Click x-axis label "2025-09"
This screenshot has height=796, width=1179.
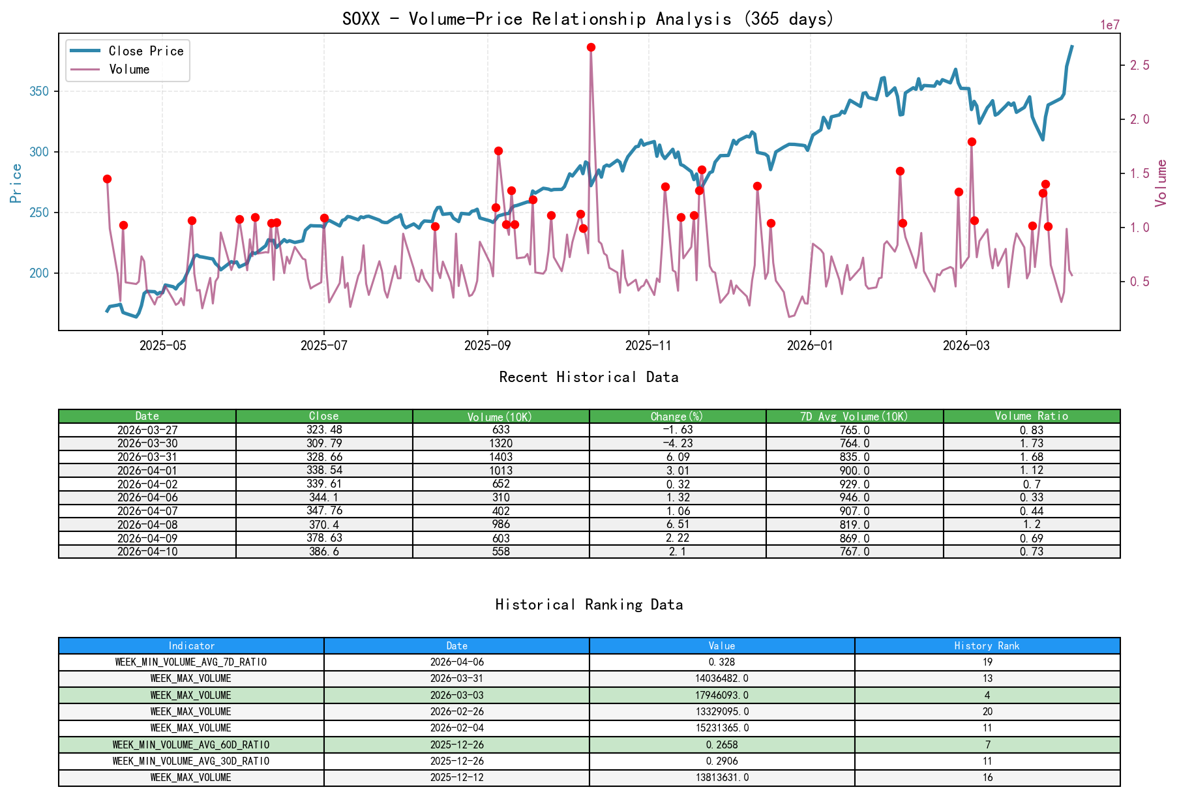tap(487, 346)
